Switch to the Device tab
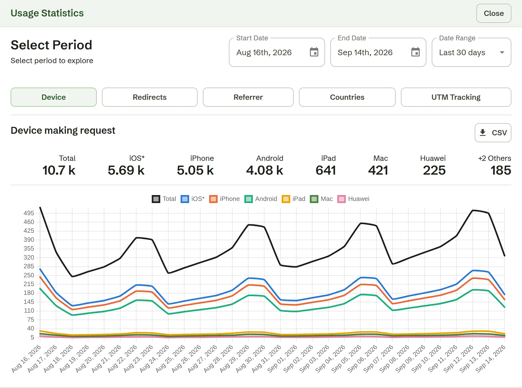Viewport: 522px width, 388px height. coord(54,97)
